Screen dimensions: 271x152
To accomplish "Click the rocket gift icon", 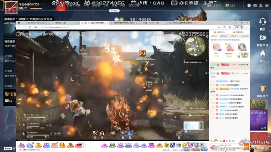I will point(173,145).
